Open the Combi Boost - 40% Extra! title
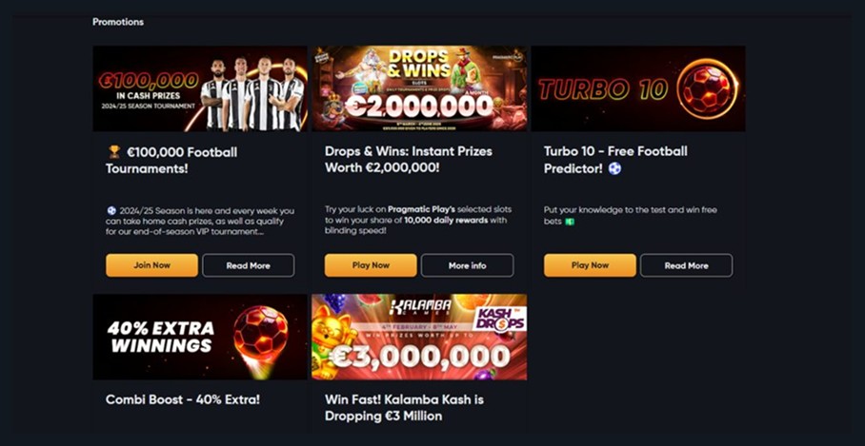 click(x=183, y=399)
